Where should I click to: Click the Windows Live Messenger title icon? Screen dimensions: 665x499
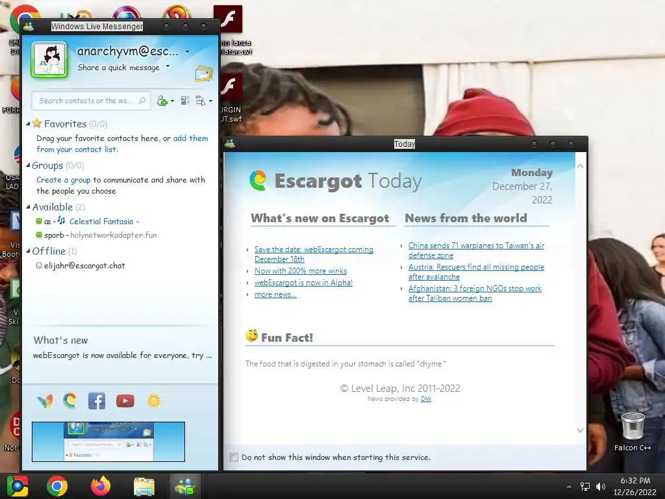(29, 26)
